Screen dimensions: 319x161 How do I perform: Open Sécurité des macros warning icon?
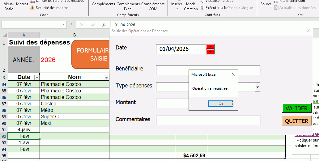pos(32,8)
